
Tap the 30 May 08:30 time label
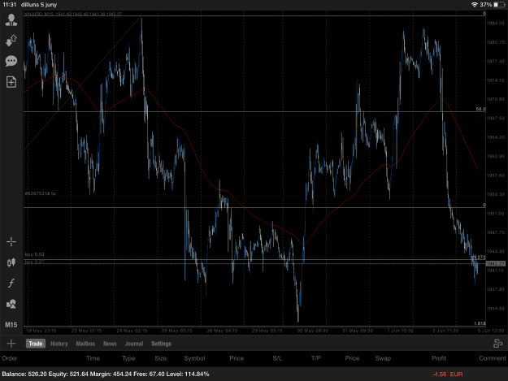313,331
